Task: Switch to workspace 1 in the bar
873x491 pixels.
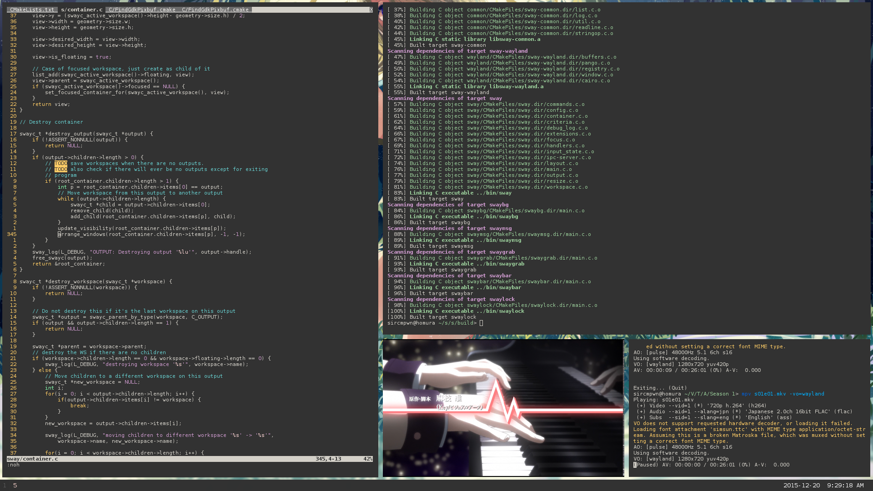Action: tap(5, 485)
